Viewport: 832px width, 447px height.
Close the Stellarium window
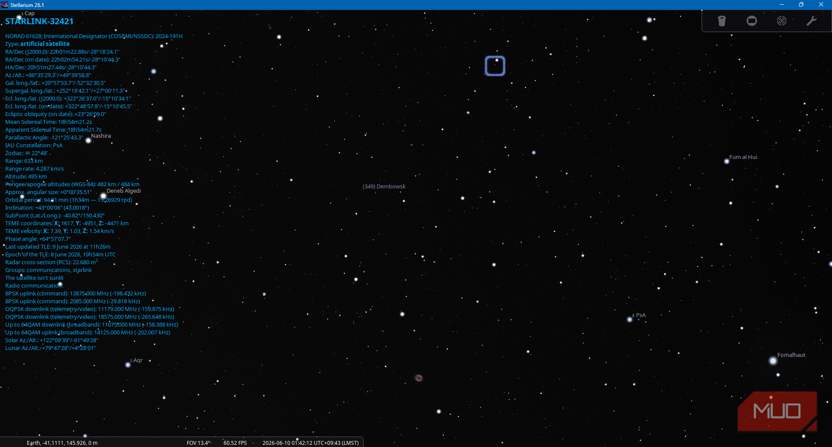tap(821, 5)
